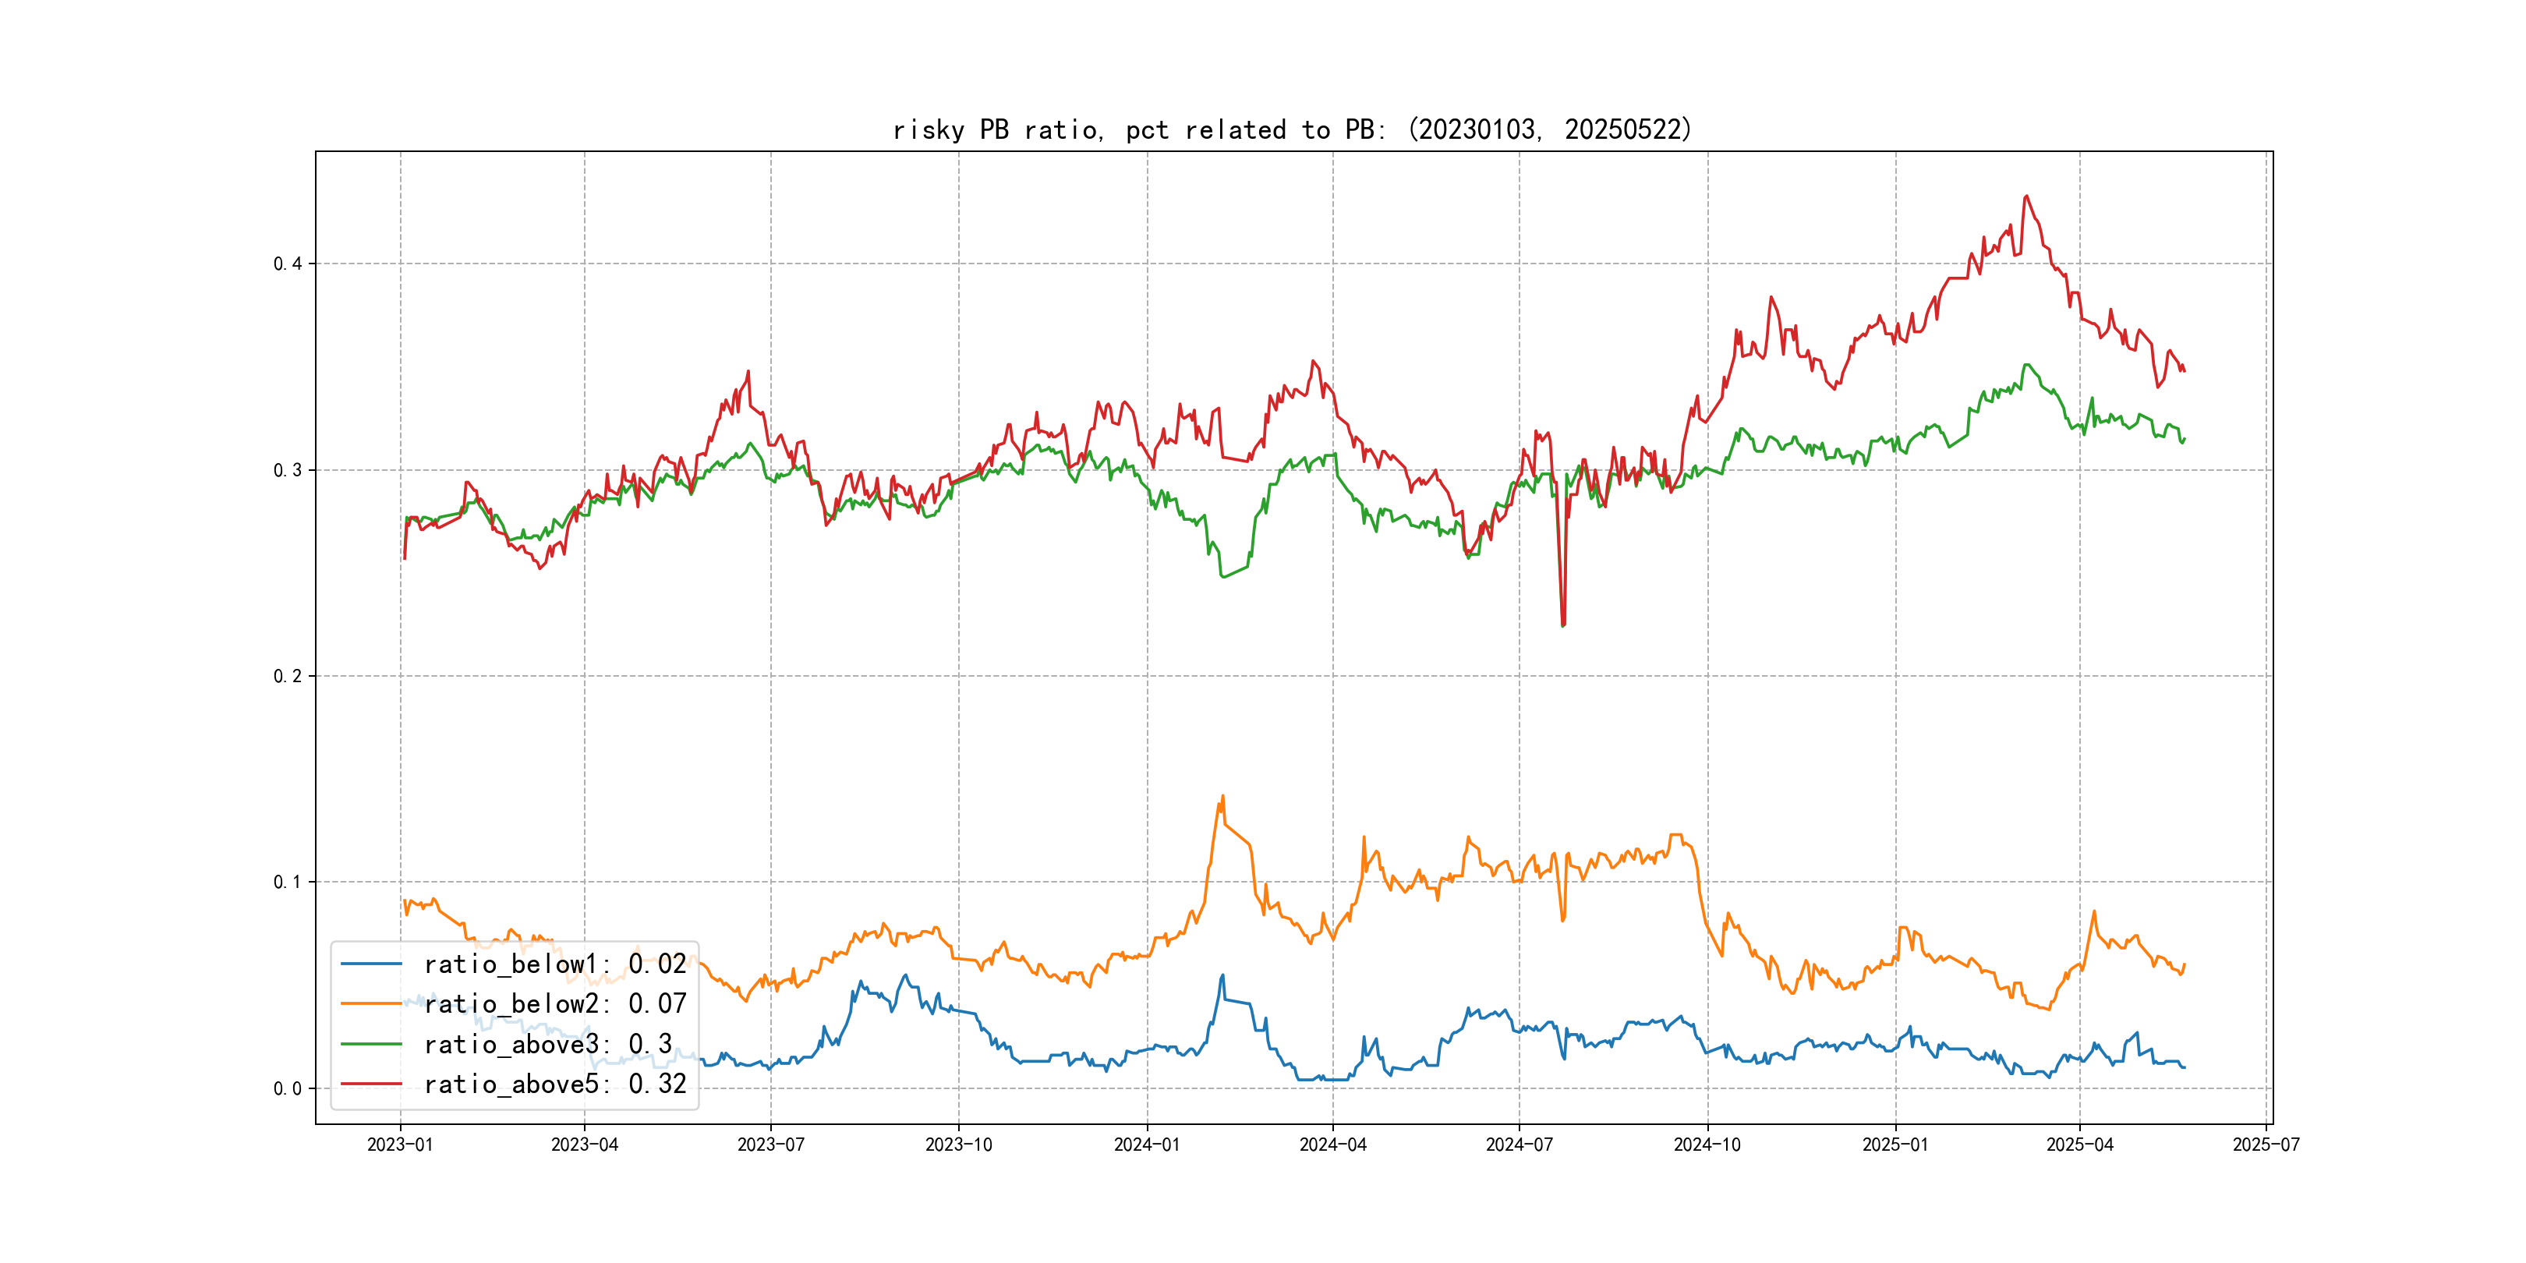Select the 'ratio_below1: 0.02' legend label
Screen dimensions: 2526x1263
click(x=555, y=964)
